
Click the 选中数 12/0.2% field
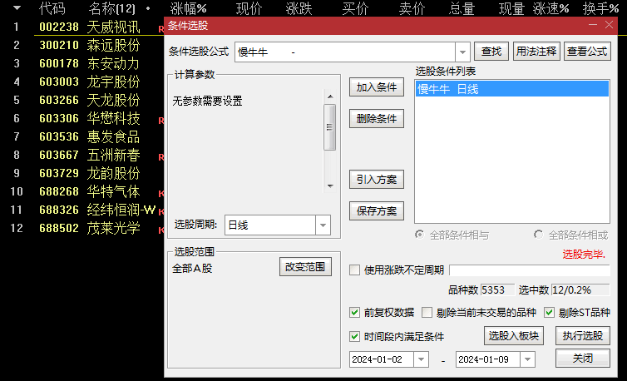click(580, 289)
